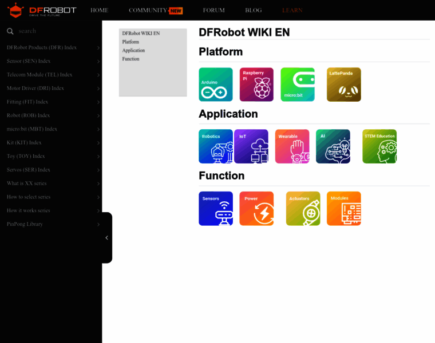Select How to select series label
This screenshot has width=435, height=343.
tap(29, 197)
